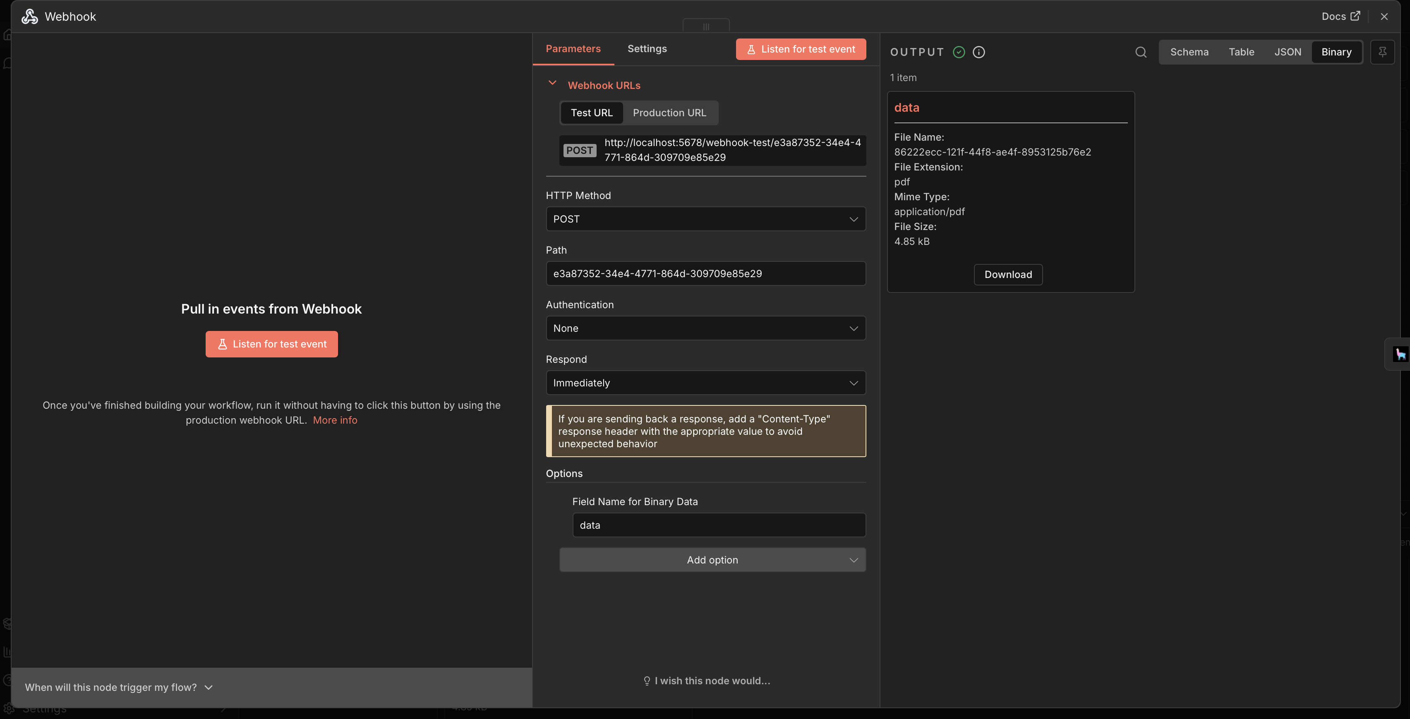Click the Webhook node icon in the header
The height and width of the screenshot is (719, 1410).
(x=29, y=17)
